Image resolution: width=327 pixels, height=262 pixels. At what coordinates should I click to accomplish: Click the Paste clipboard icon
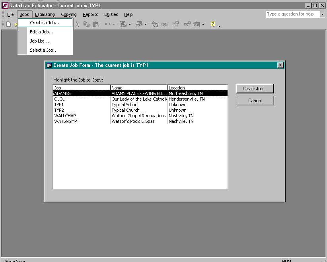(x=96, y=24)
